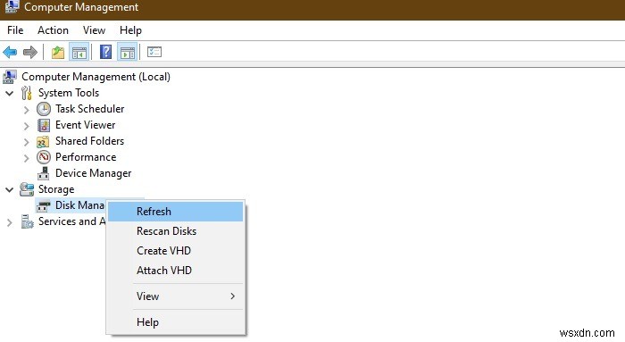The height and width of the screenshot is (342, 625).
Task: Click the Task Scheduler clock icon
Action: click(44, 109)
